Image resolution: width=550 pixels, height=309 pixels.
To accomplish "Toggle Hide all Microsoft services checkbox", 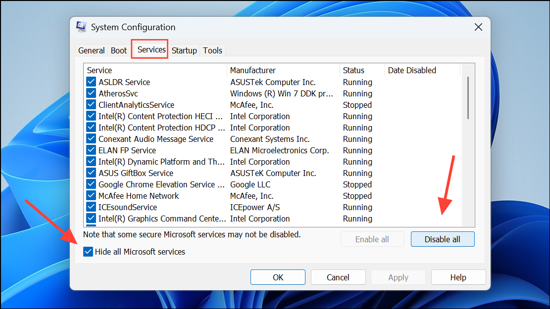I will click(89, 252).
